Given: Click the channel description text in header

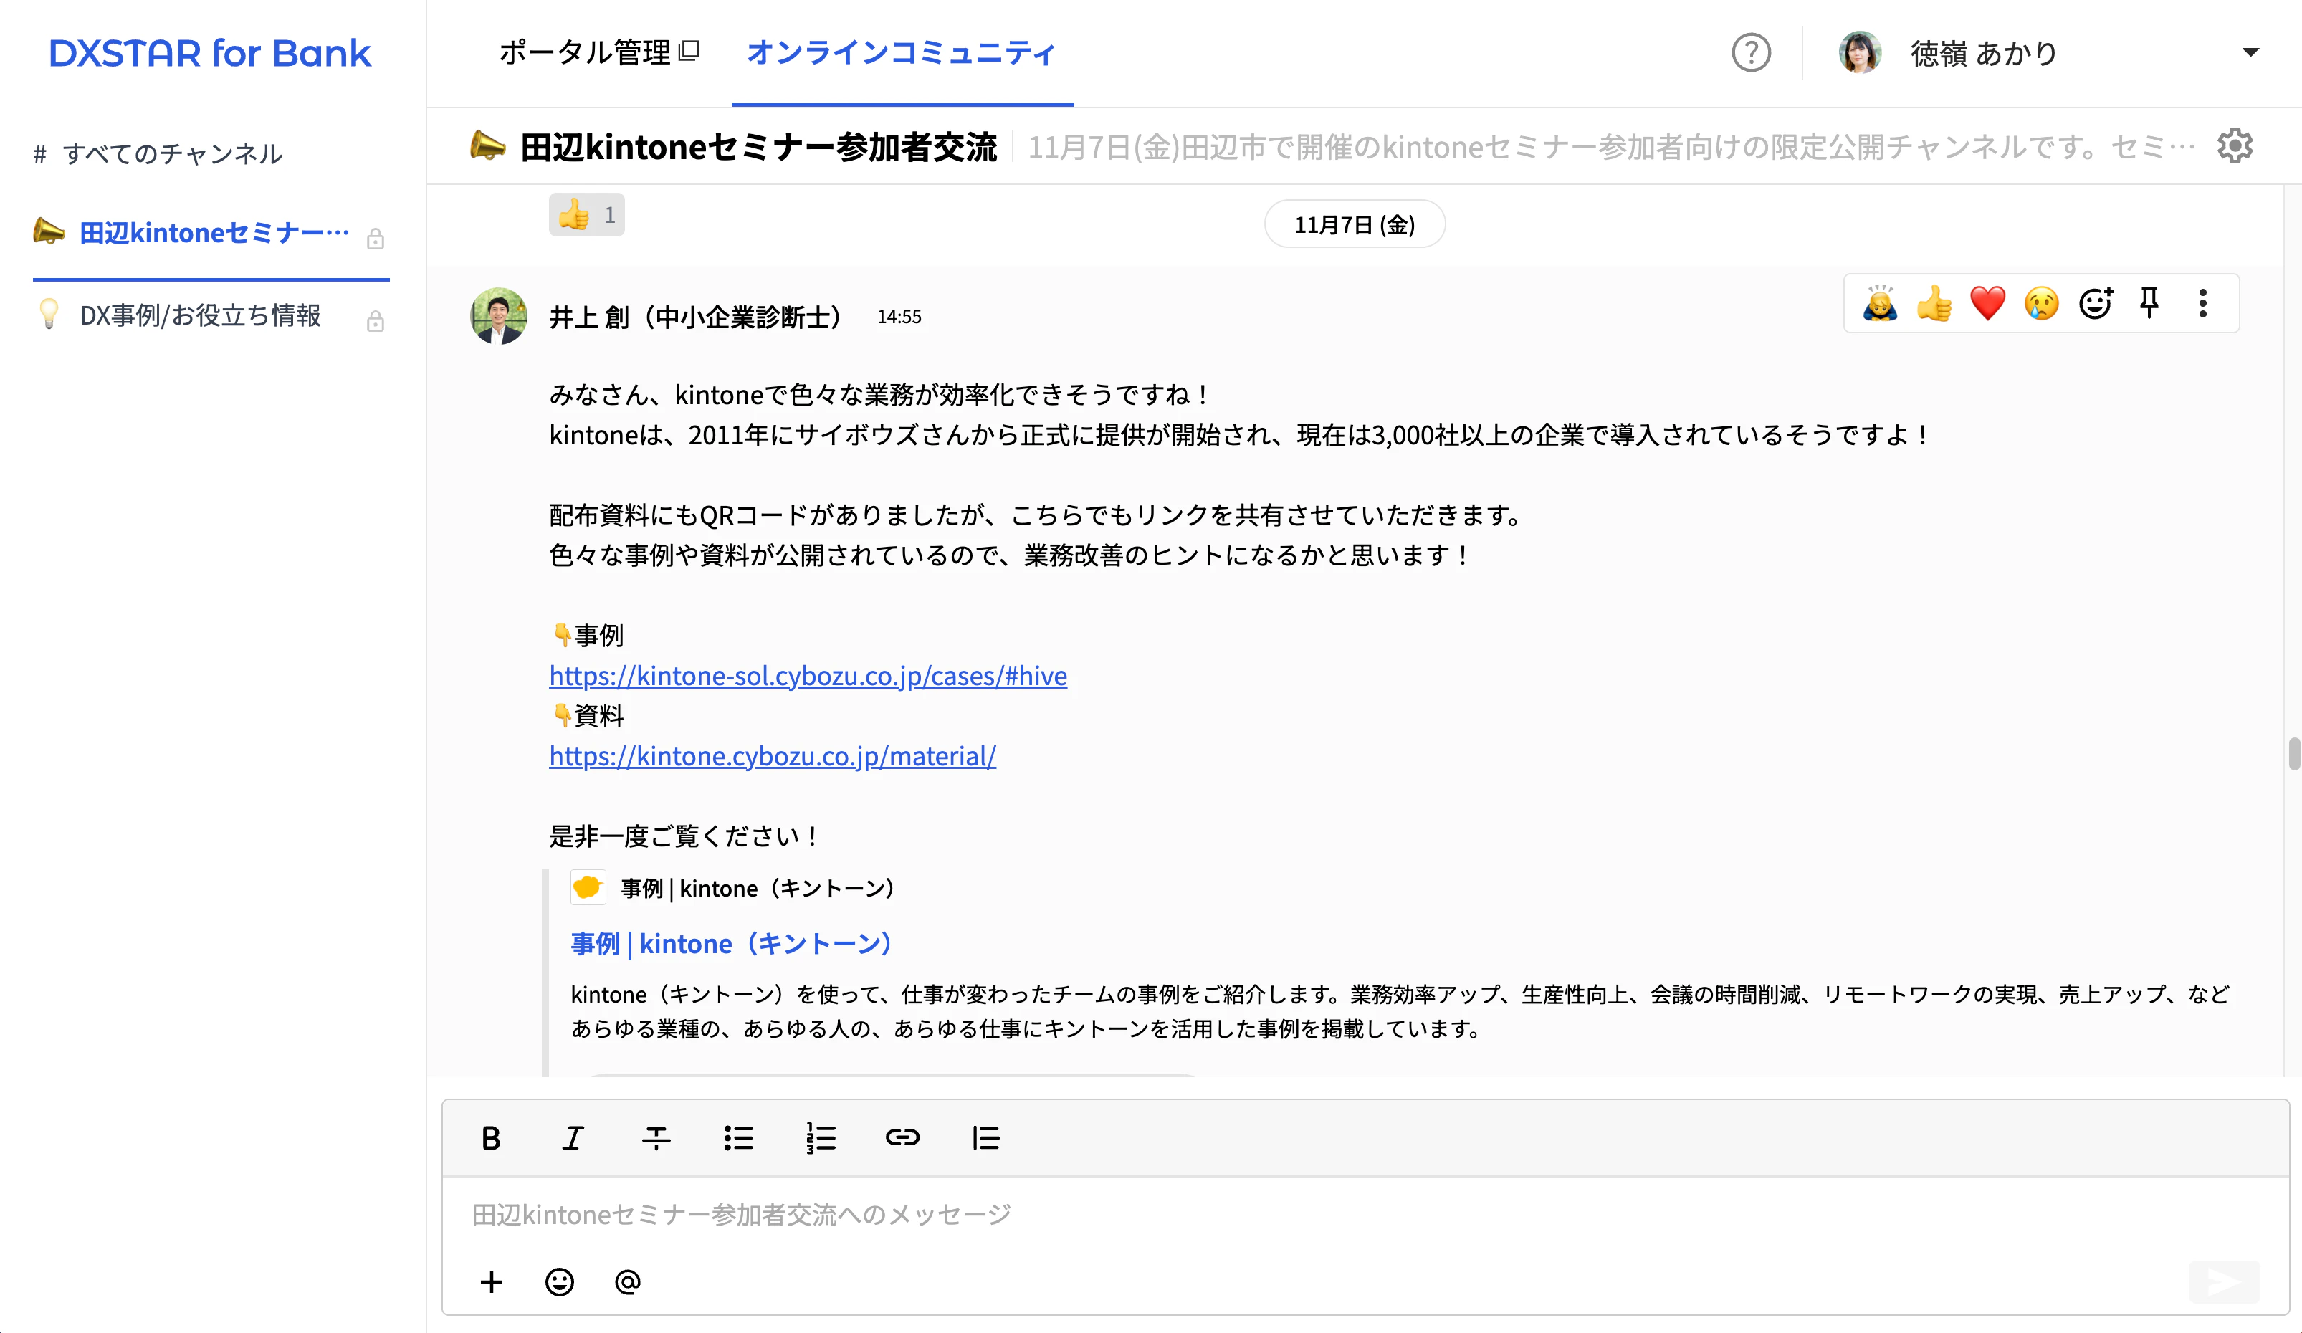Looking at the screenshot, I should (x=1611, y=146).
